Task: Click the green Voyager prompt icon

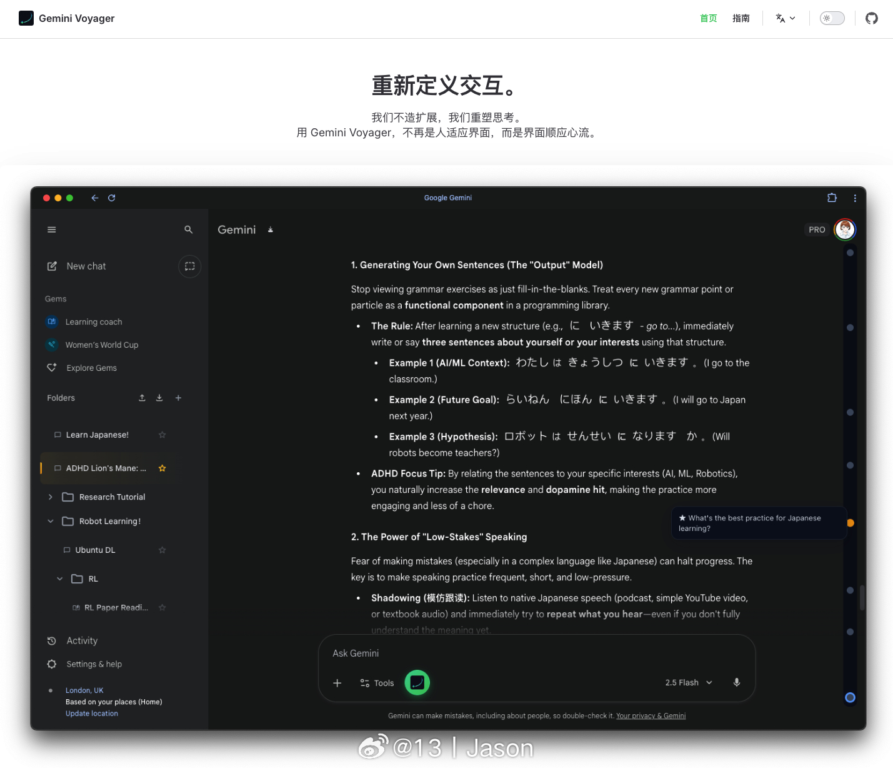Action: (417, 682)
